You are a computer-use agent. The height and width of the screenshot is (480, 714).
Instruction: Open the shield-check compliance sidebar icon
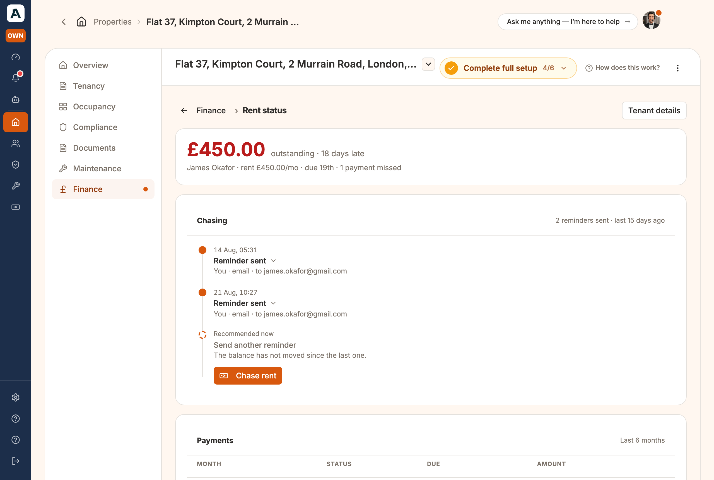[x=16, y=165]
